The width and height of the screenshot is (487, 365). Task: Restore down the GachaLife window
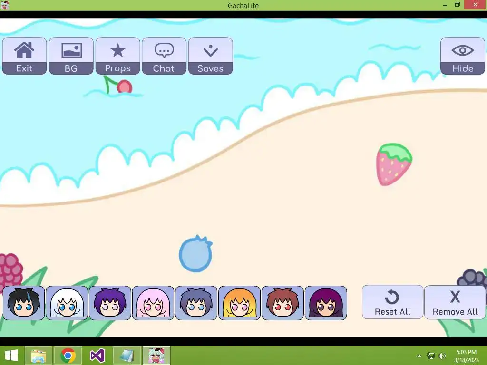458,5
